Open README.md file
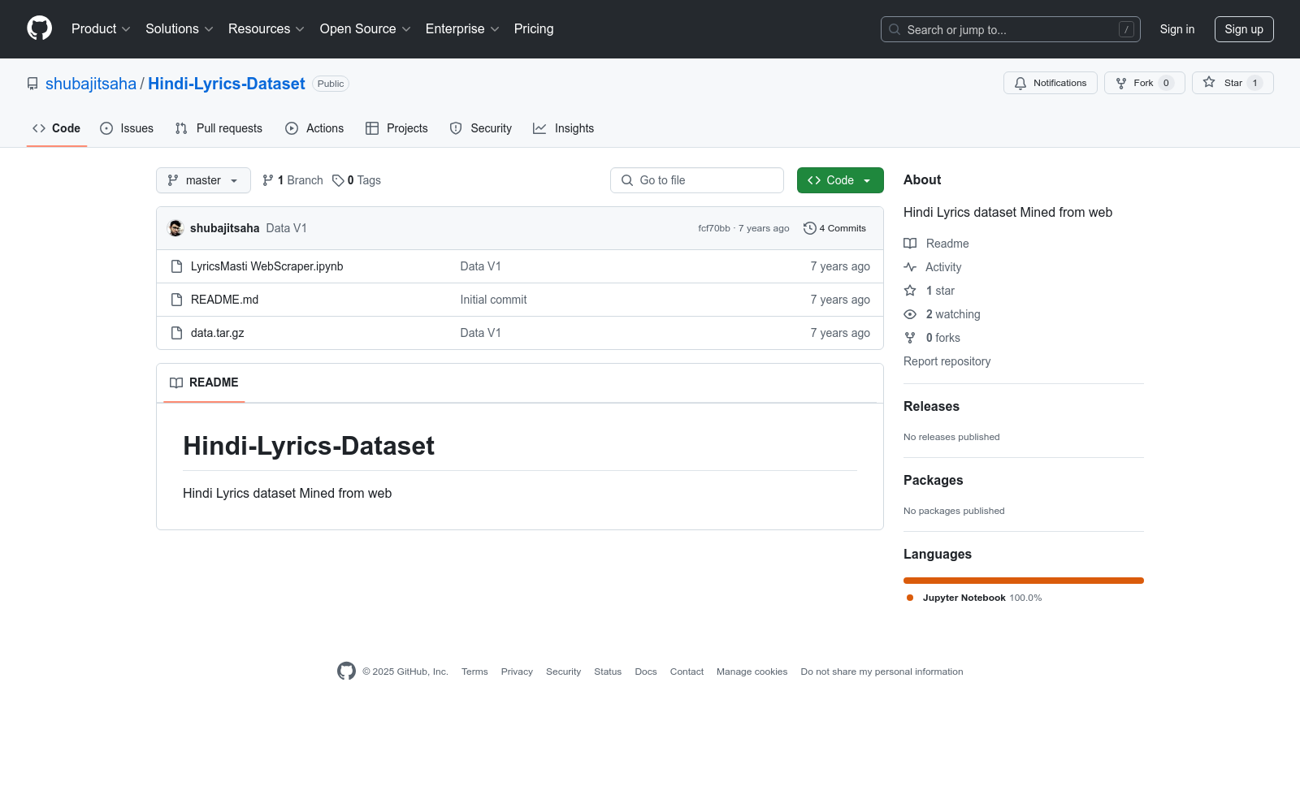Viewport: 1300px width, 812px height. (225, 300)
